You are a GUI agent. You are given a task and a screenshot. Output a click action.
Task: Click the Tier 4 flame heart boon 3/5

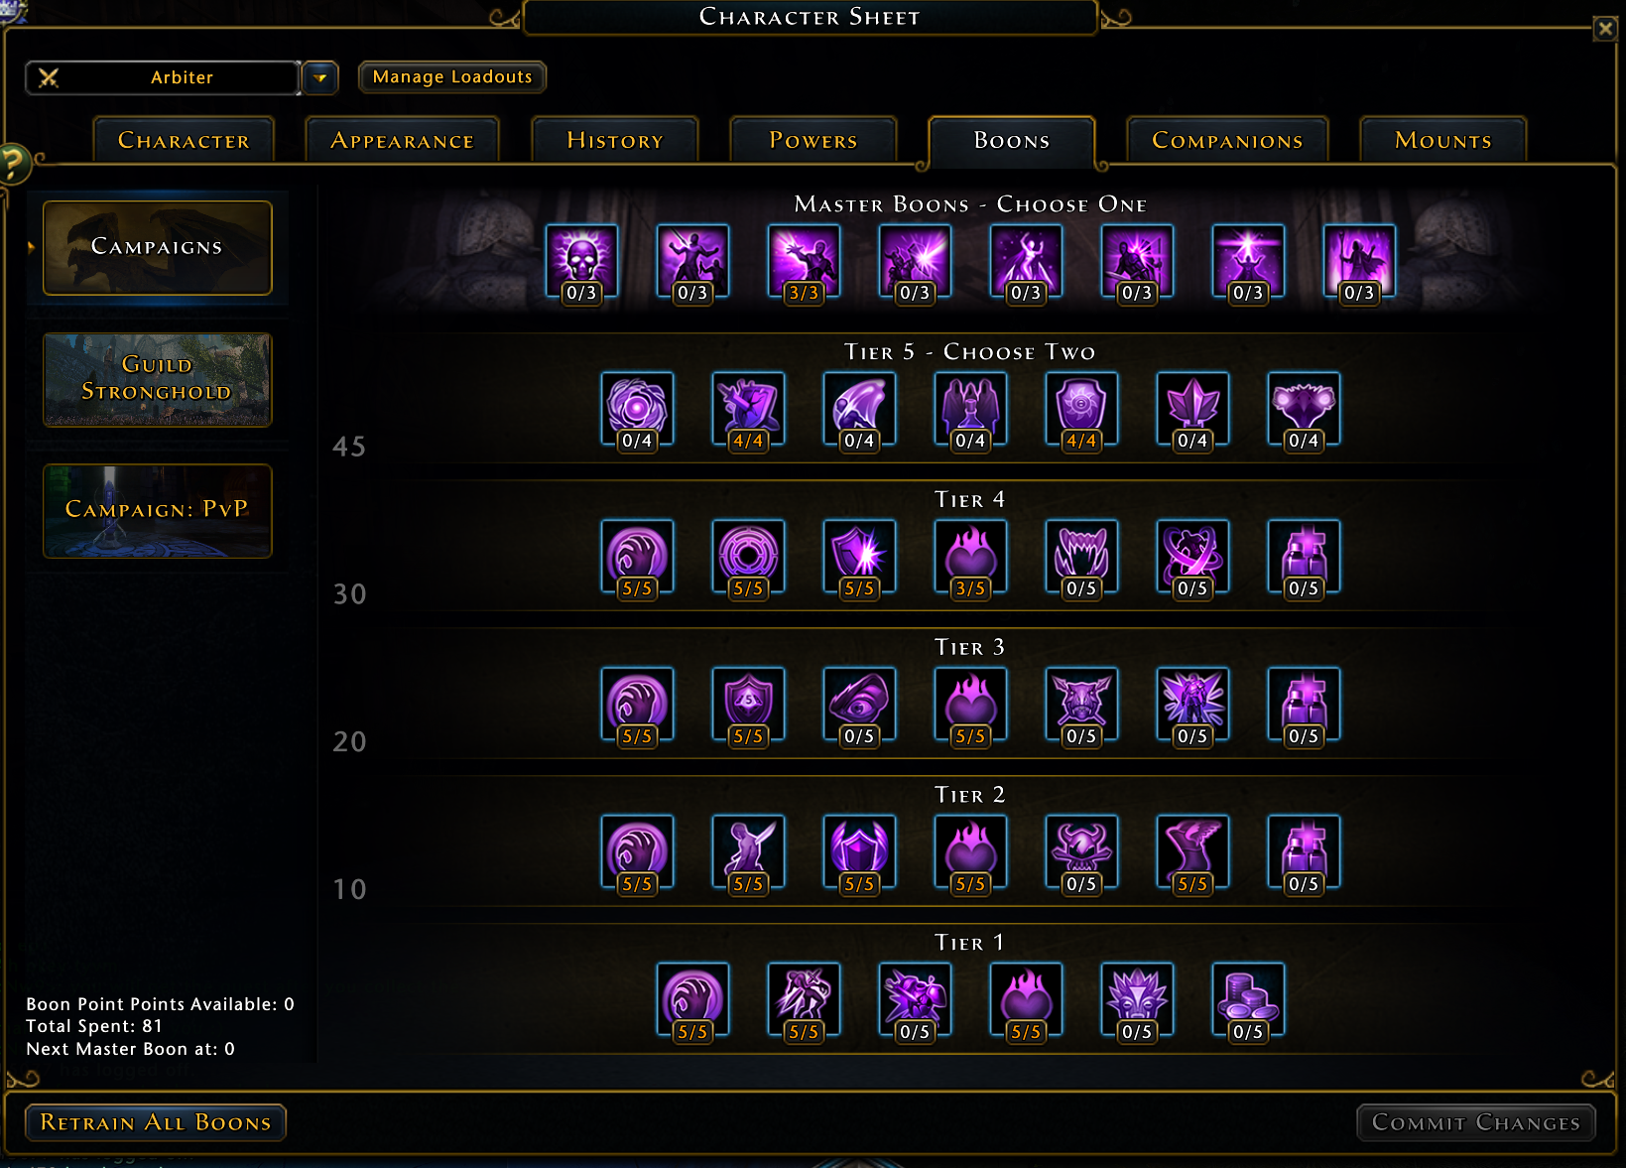coord(970,557)
